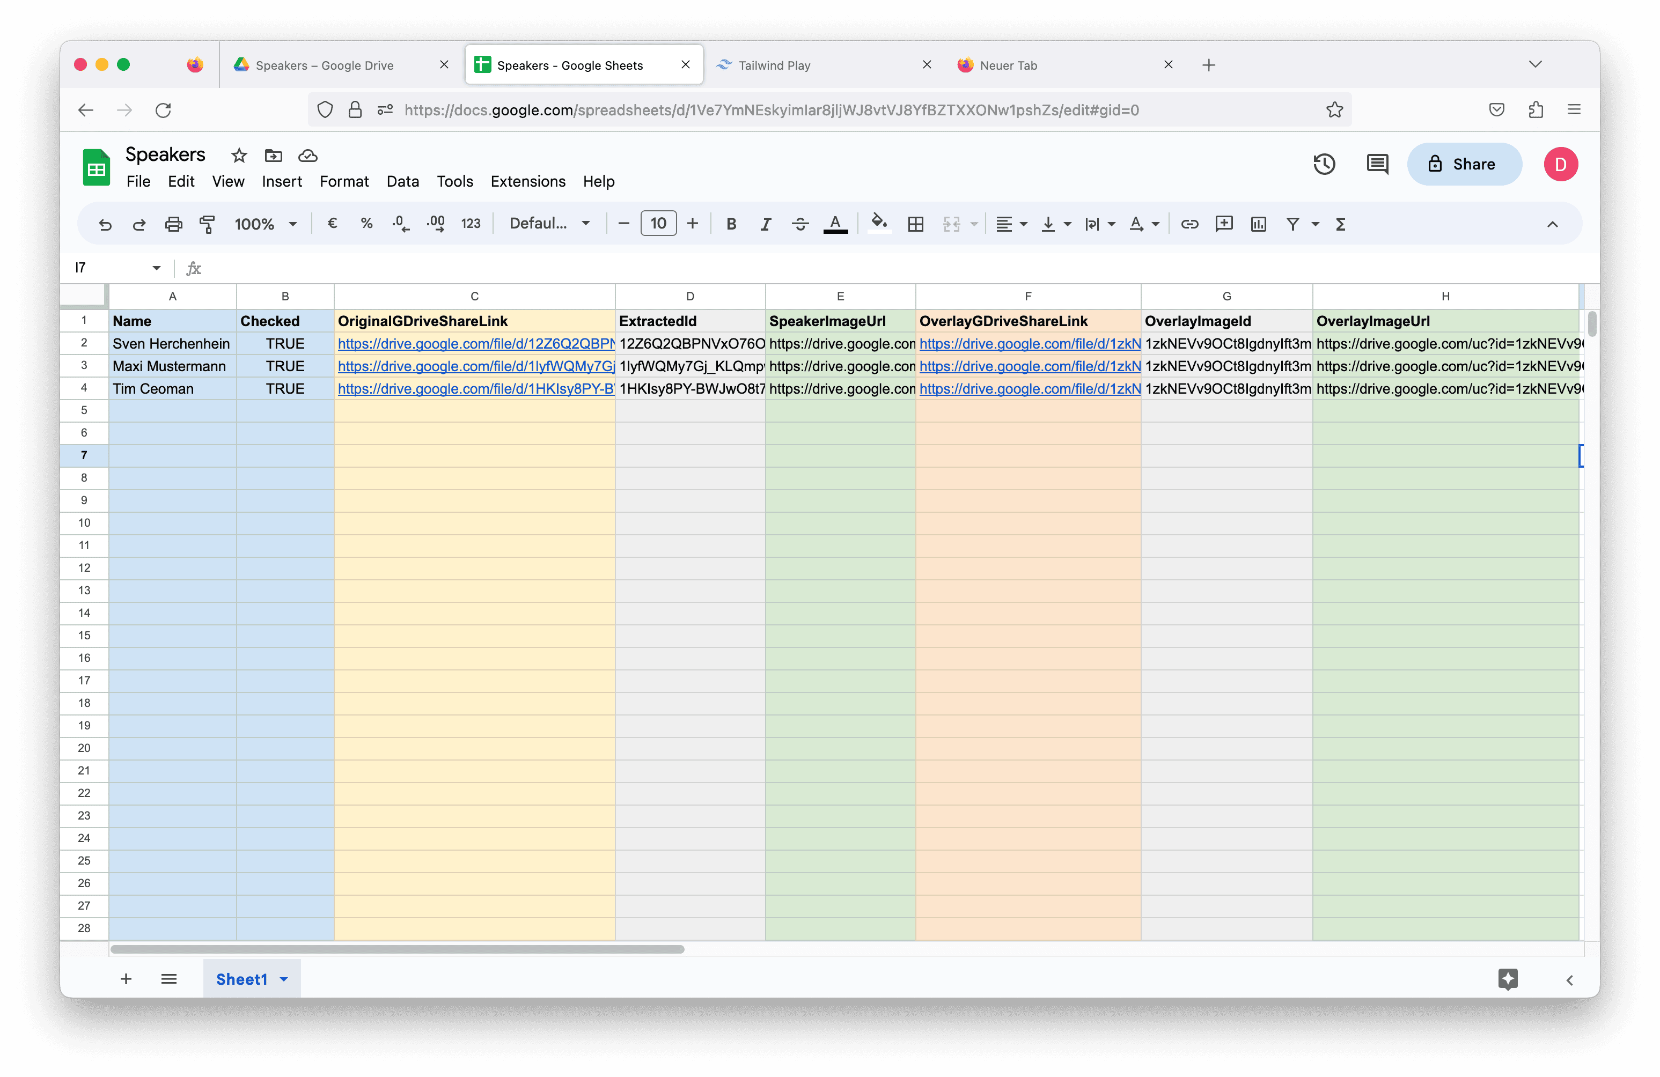Viewport: 1660px width, 1077px height.
Task: Click the Insert chart icon
Action: pos(1258,224)
